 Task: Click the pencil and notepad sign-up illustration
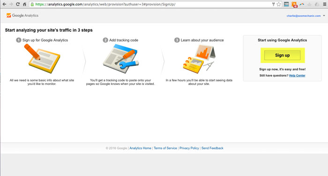(42, 59)
